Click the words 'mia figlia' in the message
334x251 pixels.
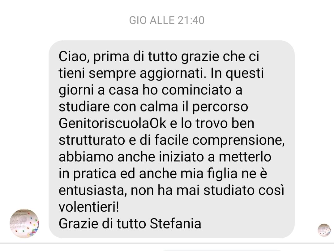209,174
